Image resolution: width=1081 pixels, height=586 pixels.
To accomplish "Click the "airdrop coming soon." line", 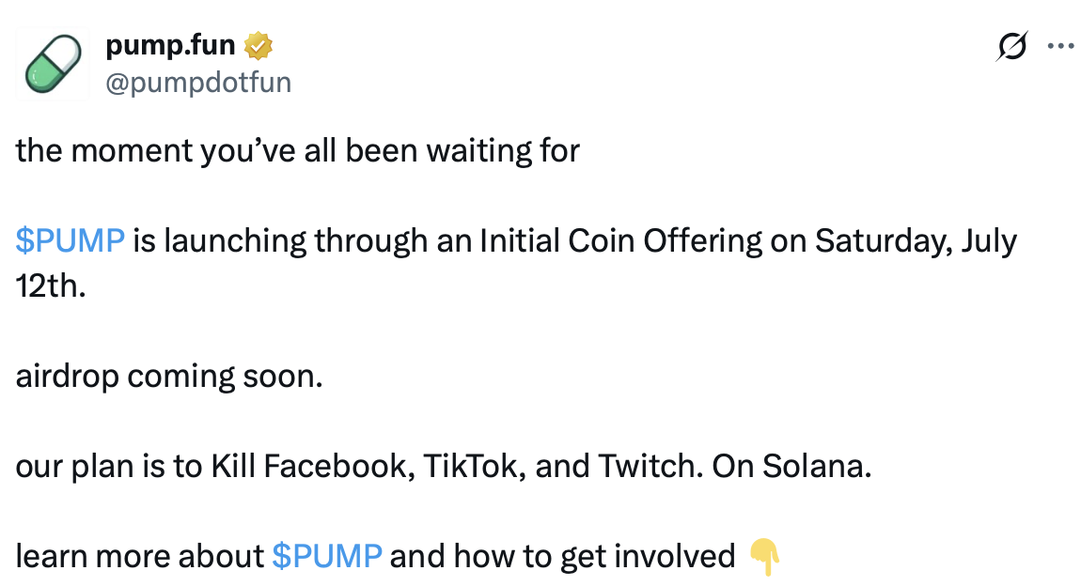I will (x=168, y=377).
